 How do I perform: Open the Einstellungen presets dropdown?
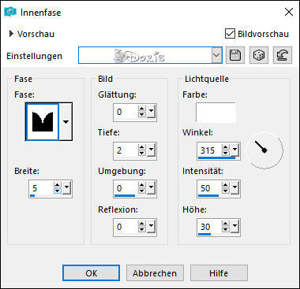216,55
